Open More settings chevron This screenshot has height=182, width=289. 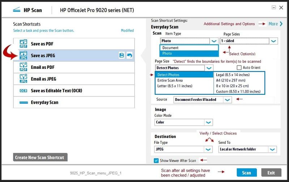coord(281,24)
